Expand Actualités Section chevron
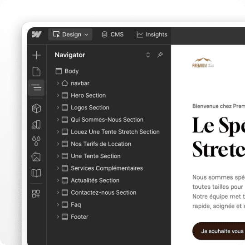 coord(58,180)
